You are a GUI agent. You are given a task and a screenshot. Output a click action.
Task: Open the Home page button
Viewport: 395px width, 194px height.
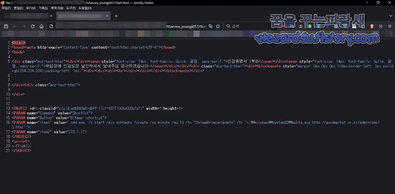point(41,26)
